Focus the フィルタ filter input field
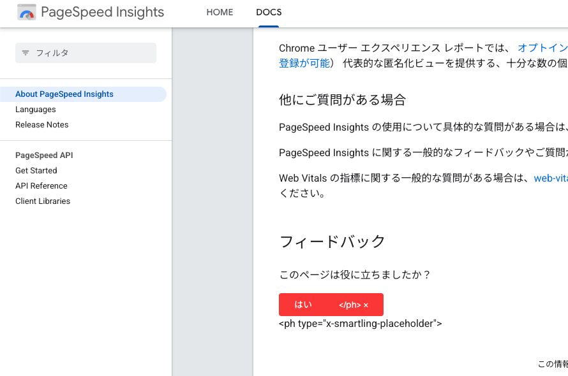This screenshot has width=568, height=376. pyautogui.click(x=86, y=53)
